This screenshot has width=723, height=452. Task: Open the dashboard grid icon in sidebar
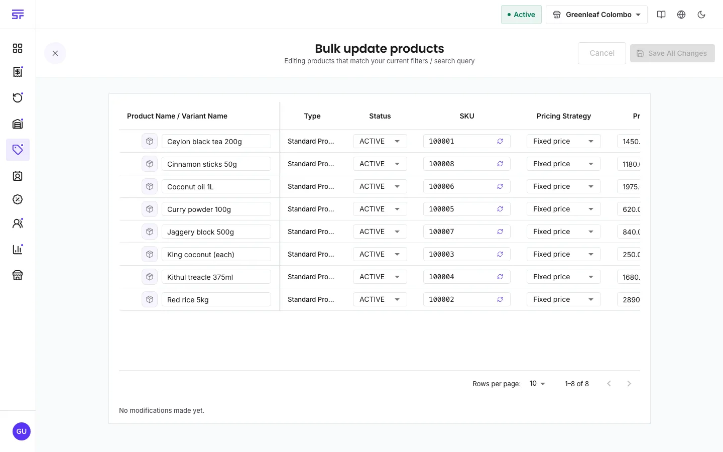click(x=18, y=48)
